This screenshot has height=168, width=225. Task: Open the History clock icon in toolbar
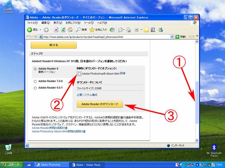[112, 30]
